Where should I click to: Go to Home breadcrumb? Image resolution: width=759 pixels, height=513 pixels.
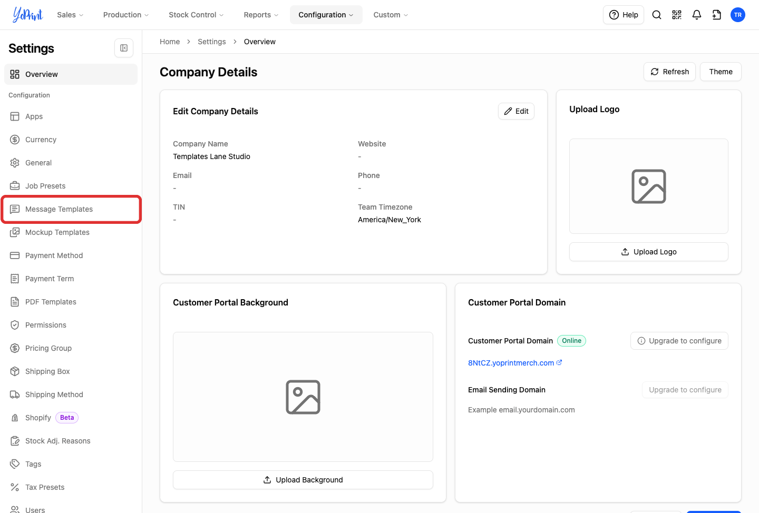pos(170,42)
